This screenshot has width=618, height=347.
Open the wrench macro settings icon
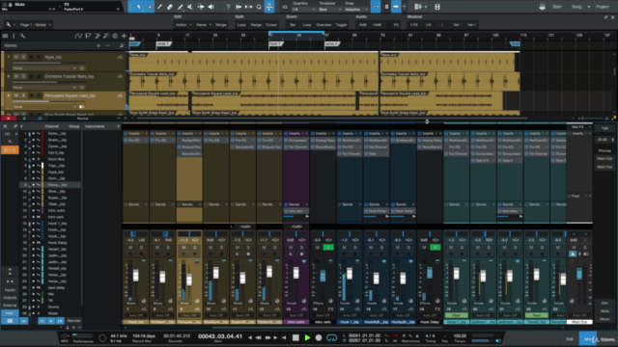coord(9,24)
